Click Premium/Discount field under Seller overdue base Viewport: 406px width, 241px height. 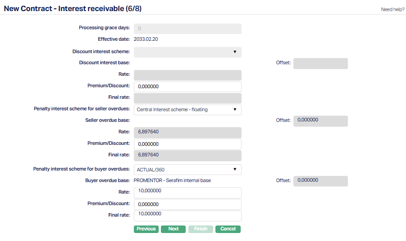coord(187,144)
